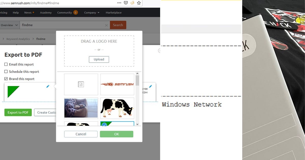
Task: Bookmark this page with the star icon
Action: [139, 3]
